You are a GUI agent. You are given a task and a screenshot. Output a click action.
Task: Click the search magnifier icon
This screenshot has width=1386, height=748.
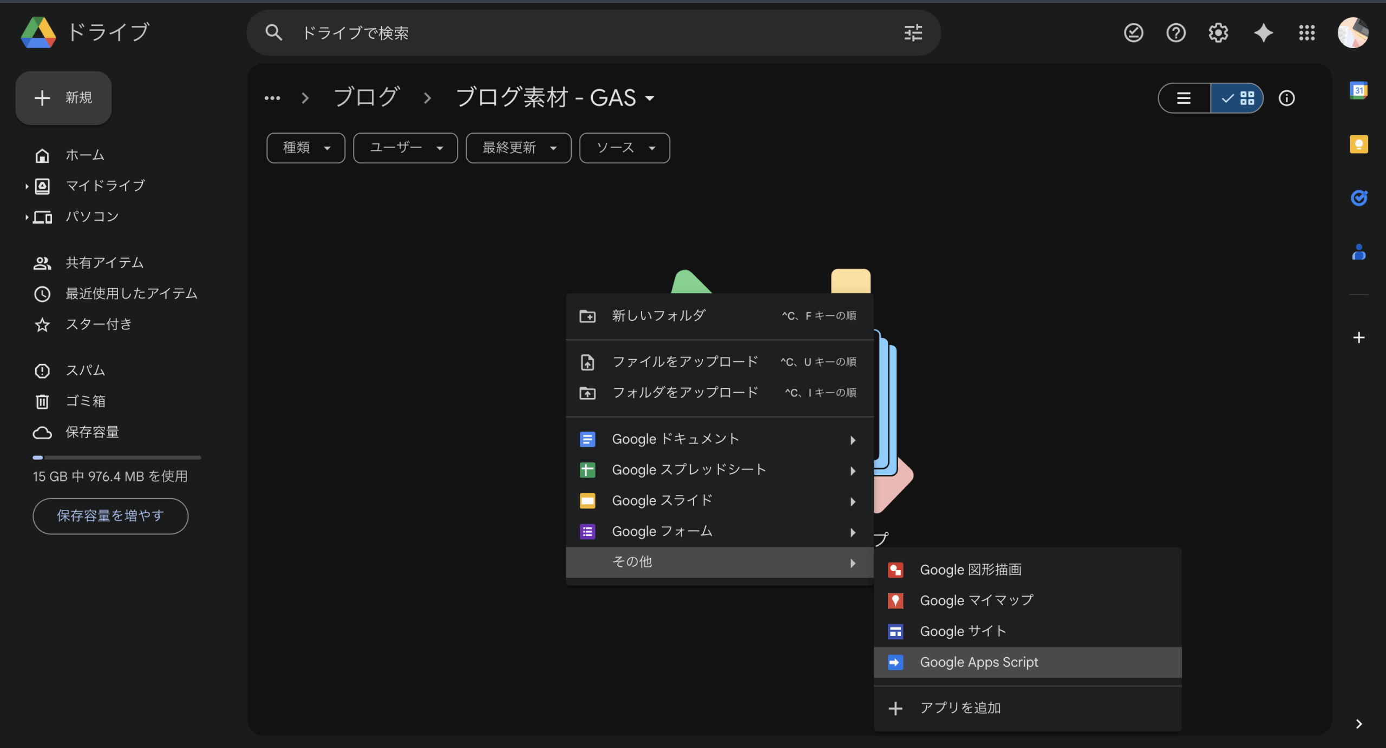(x=273, y=33)
